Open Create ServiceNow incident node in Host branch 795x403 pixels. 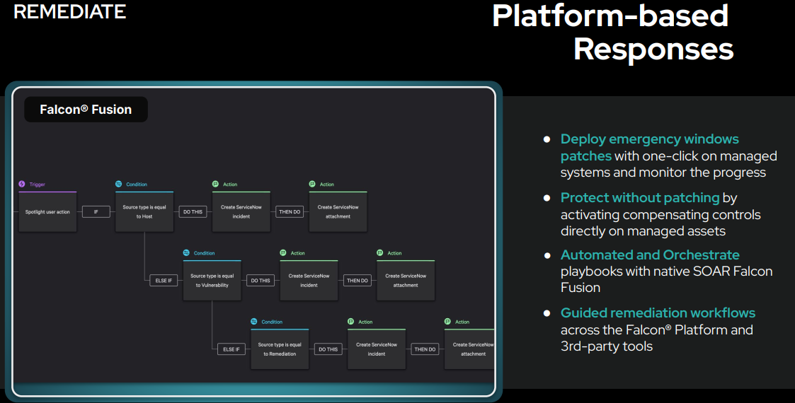[x=241, y=211]
